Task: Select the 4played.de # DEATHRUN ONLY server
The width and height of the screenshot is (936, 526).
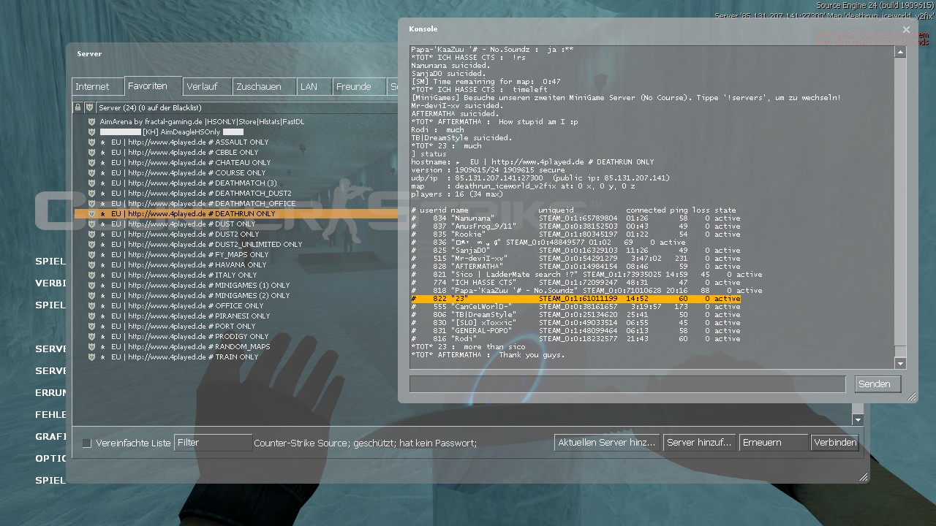Action: click(x=236, y=213)
